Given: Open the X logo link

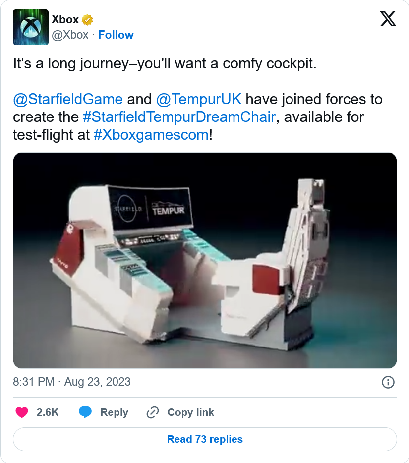Looking at the screenshot, I should 388,19.
